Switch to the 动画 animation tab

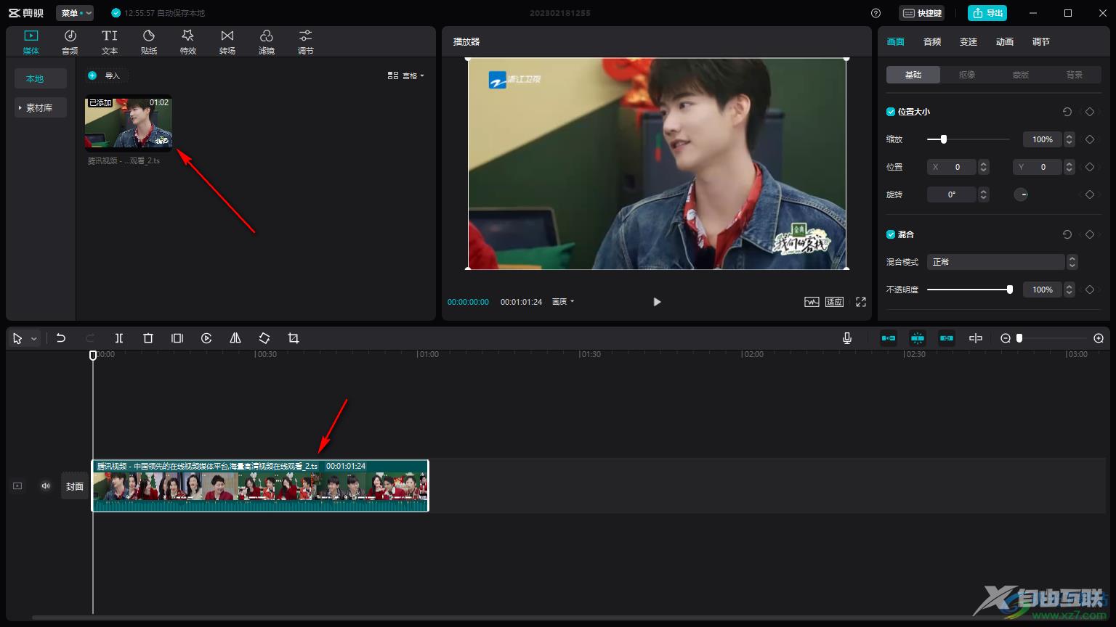click(1005, 42)
